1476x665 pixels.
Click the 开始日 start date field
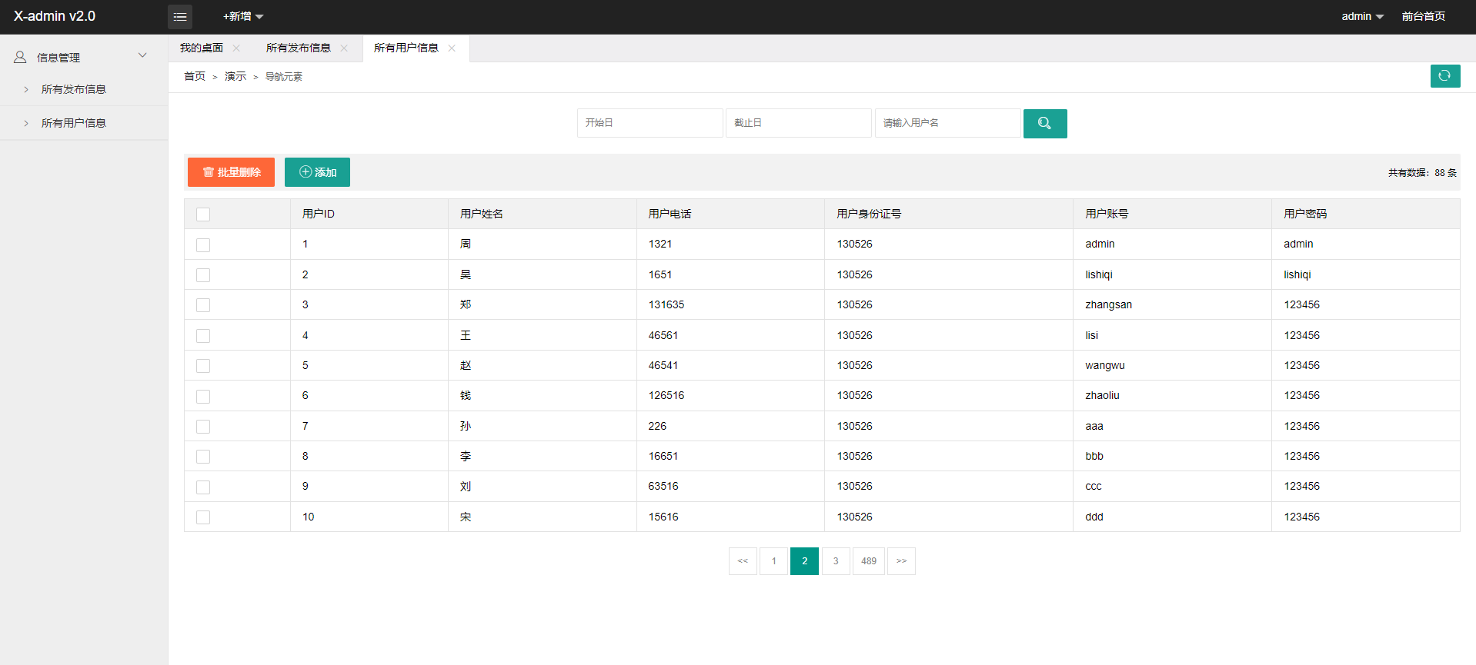pyautogui.click(x=650, y=123)
